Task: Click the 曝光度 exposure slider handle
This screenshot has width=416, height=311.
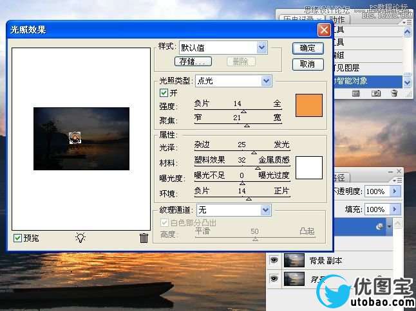Action: click(x=242, y=183)
